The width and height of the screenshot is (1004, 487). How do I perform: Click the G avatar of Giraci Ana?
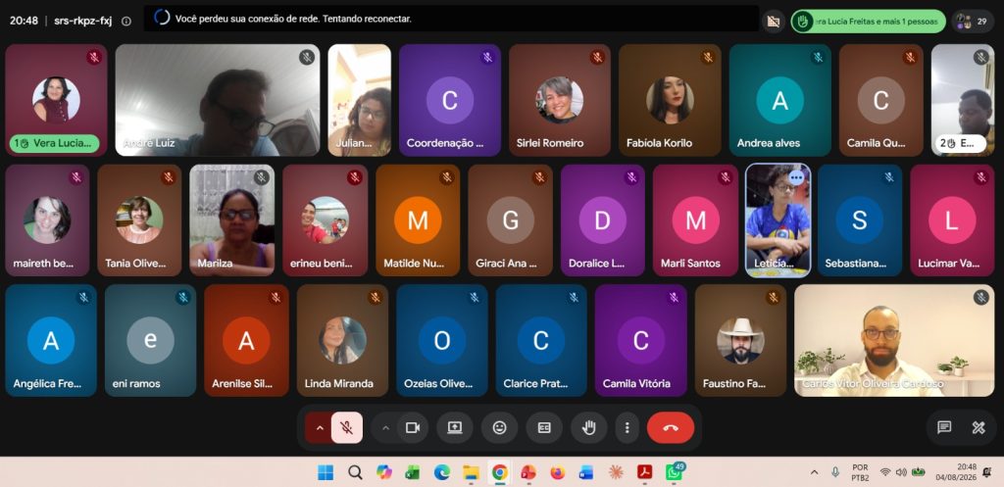[x=510, y=220]
